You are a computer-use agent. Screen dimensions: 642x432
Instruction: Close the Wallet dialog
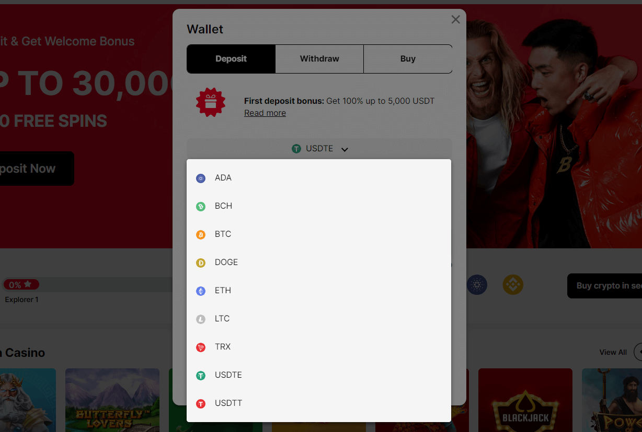(x=456, y=19)
